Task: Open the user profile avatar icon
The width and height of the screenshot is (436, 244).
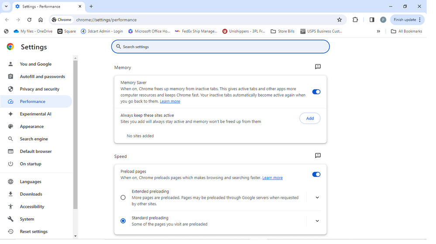Action: coord(383,20)
